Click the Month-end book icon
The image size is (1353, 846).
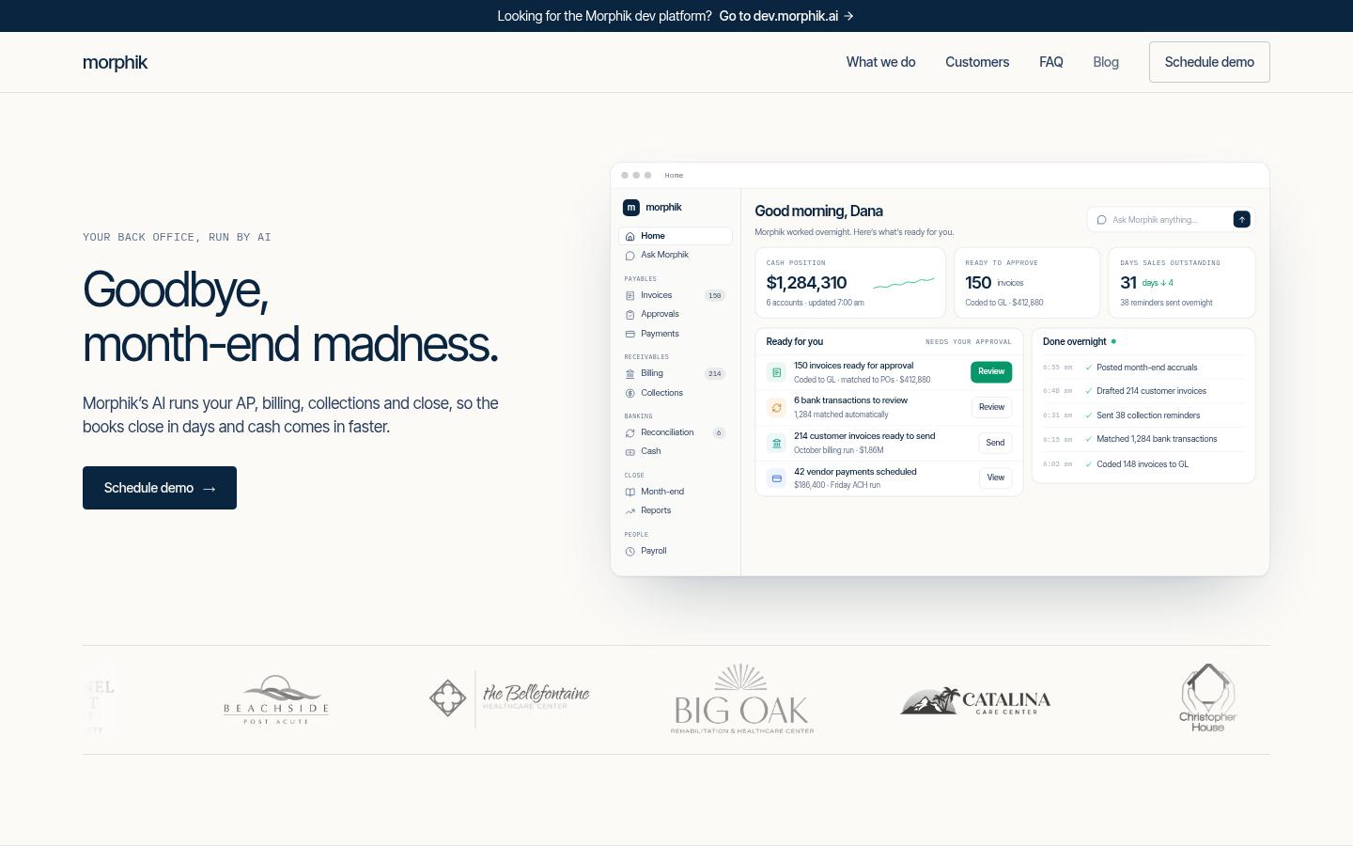(x=630, y=492)
